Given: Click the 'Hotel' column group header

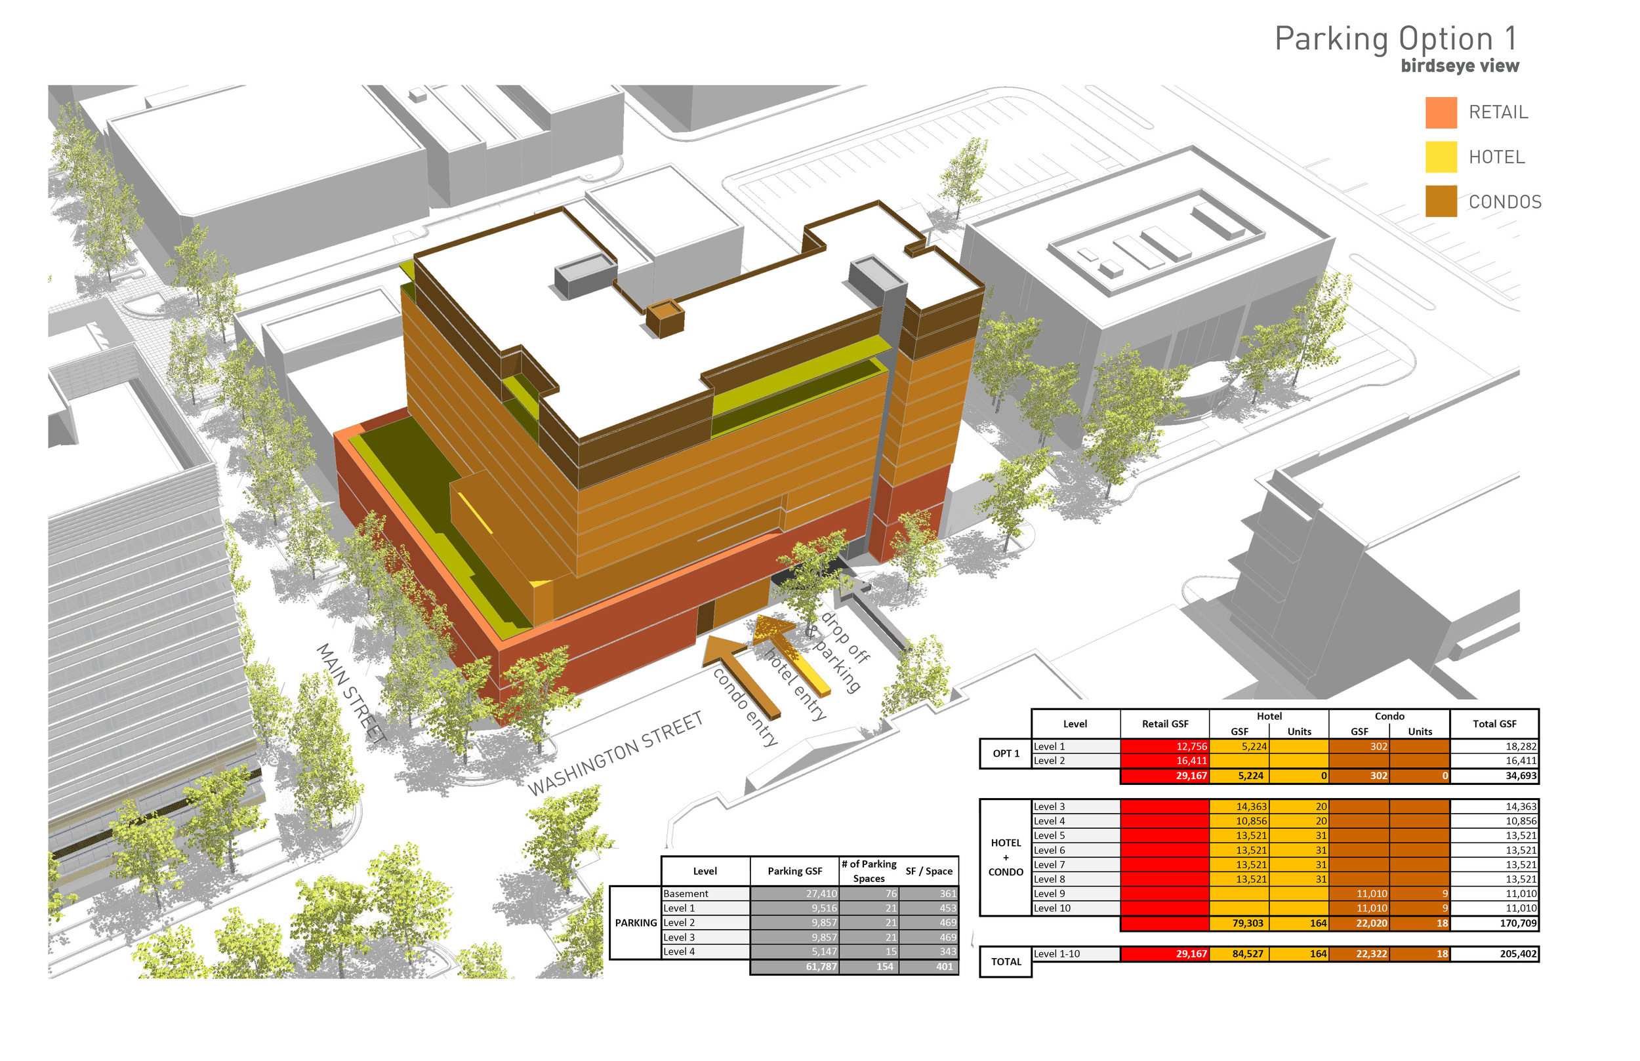Looking at the screenshot, I should coord(1269,716).
